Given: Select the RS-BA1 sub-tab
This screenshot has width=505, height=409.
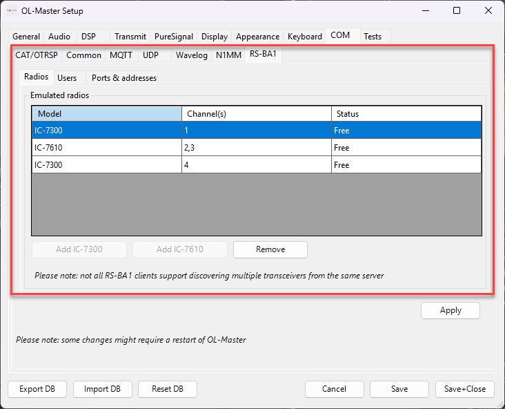Looking at the screenshot, I should tap(263, 54).
